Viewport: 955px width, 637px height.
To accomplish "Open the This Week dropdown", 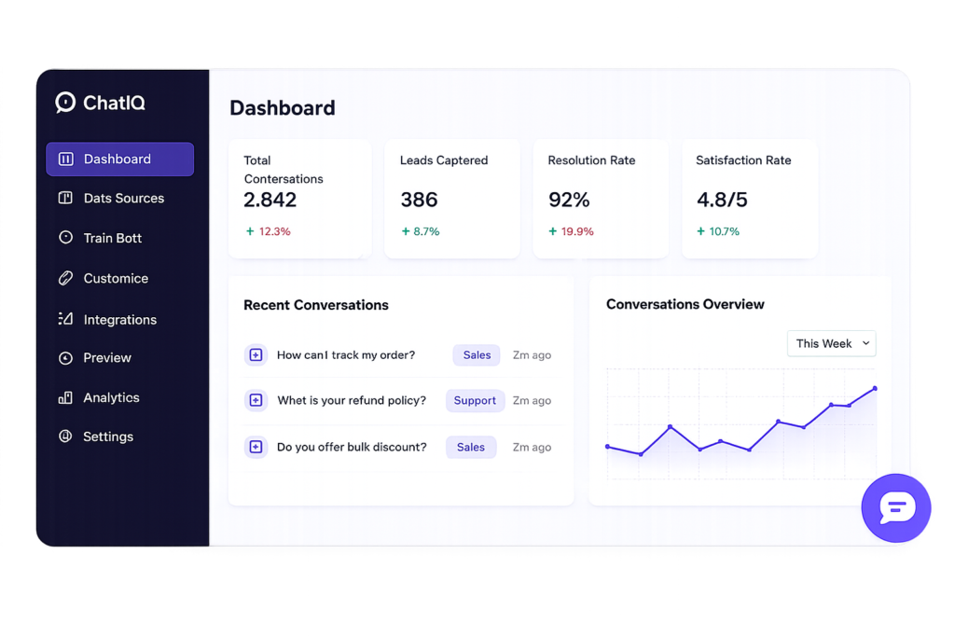I will pyautogui.click(x=831, y=343).
